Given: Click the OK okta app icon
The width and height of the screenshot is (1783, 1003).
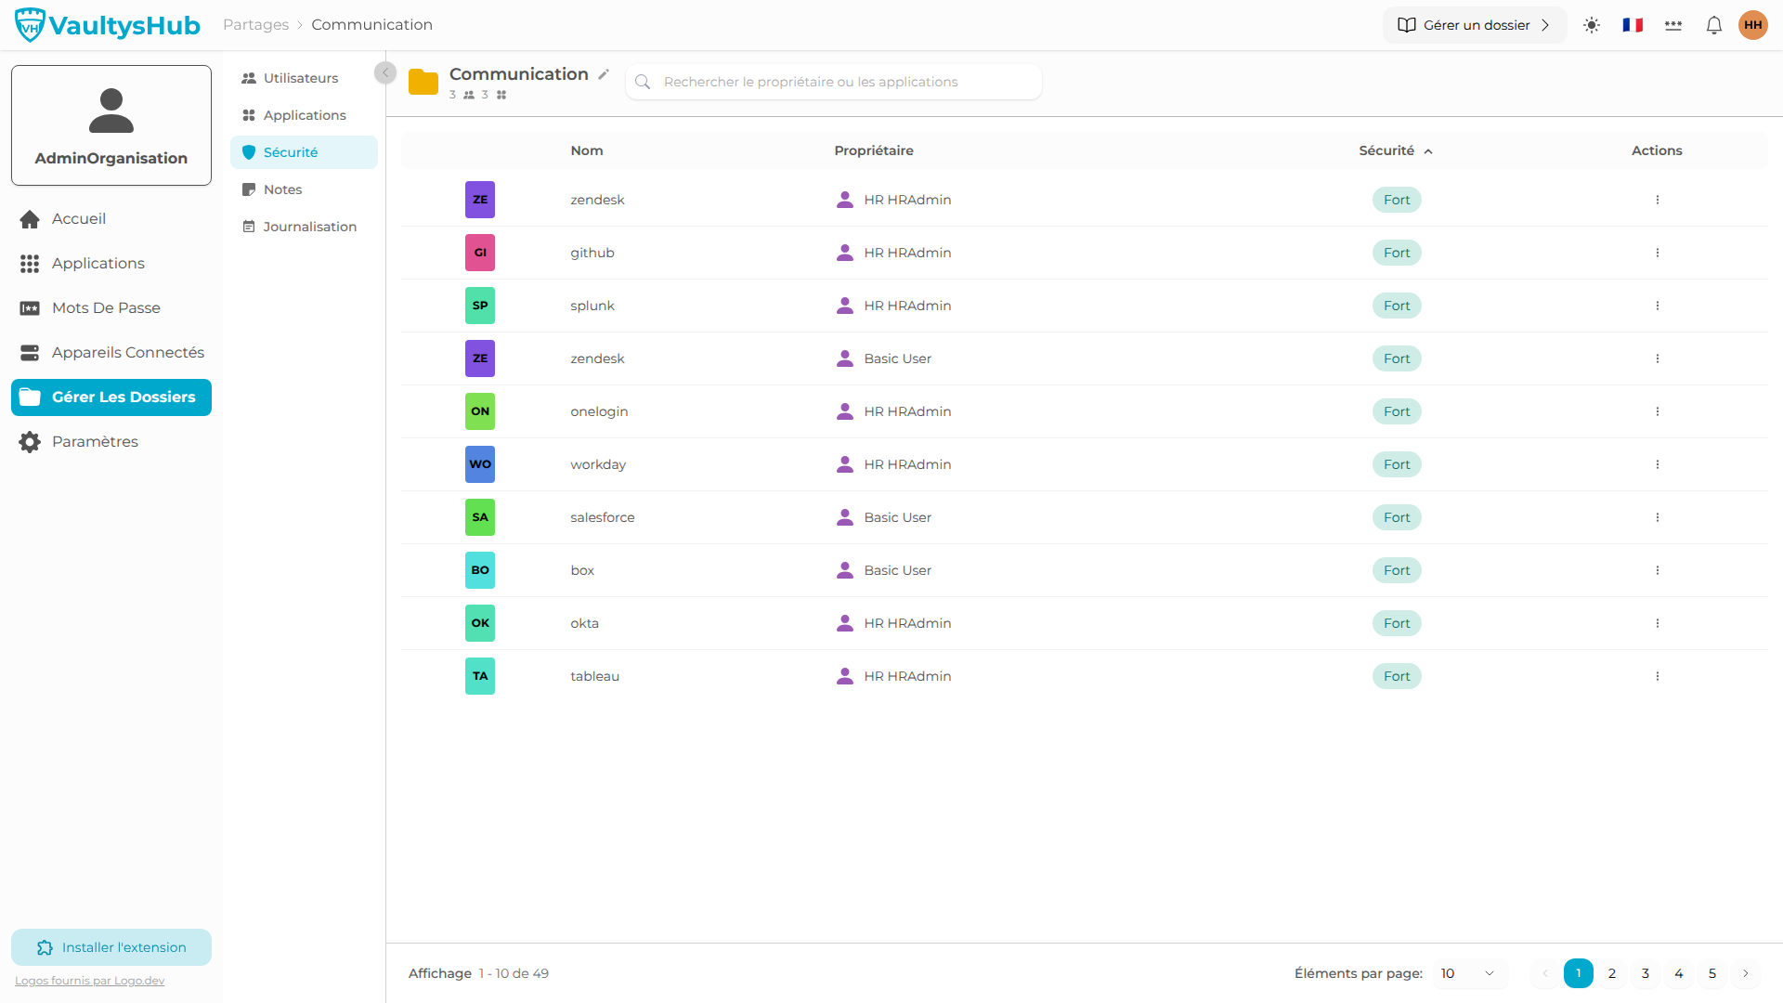Looking at the screenshot, I should point(480,623).
